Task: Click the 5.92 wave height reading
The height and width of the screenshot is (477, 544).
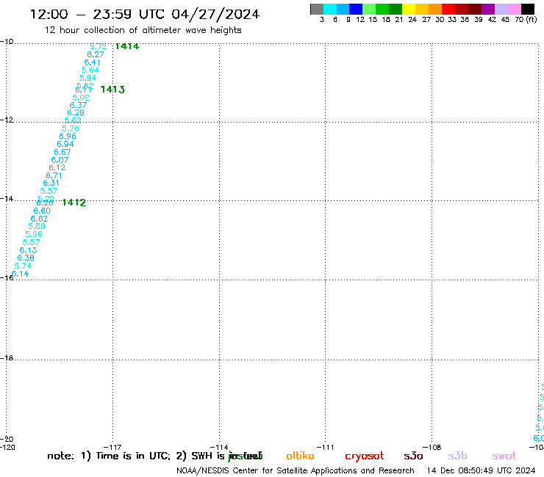Action: (x=81, y=98)
